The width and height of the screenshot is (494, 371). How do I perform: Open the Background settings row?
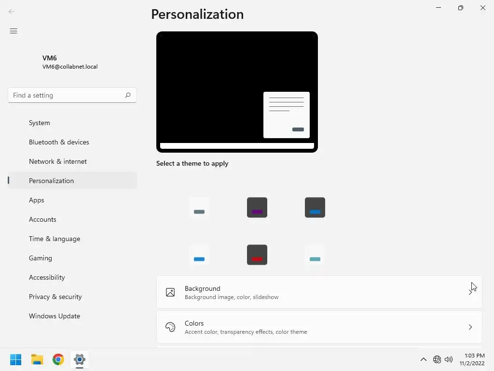click(319, 292)
